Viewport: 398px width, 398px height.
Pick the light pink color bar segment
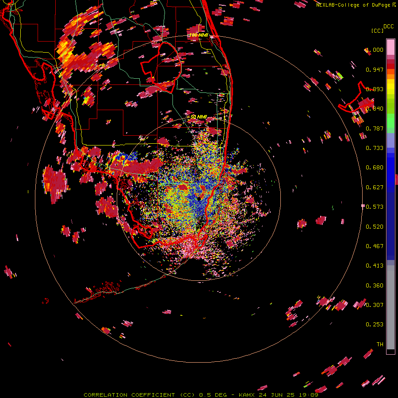[390, 47]
